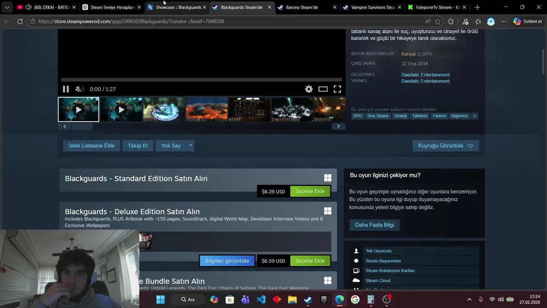
Task: Open the Sıra Tabanlı tag
Action: [378, 116]
